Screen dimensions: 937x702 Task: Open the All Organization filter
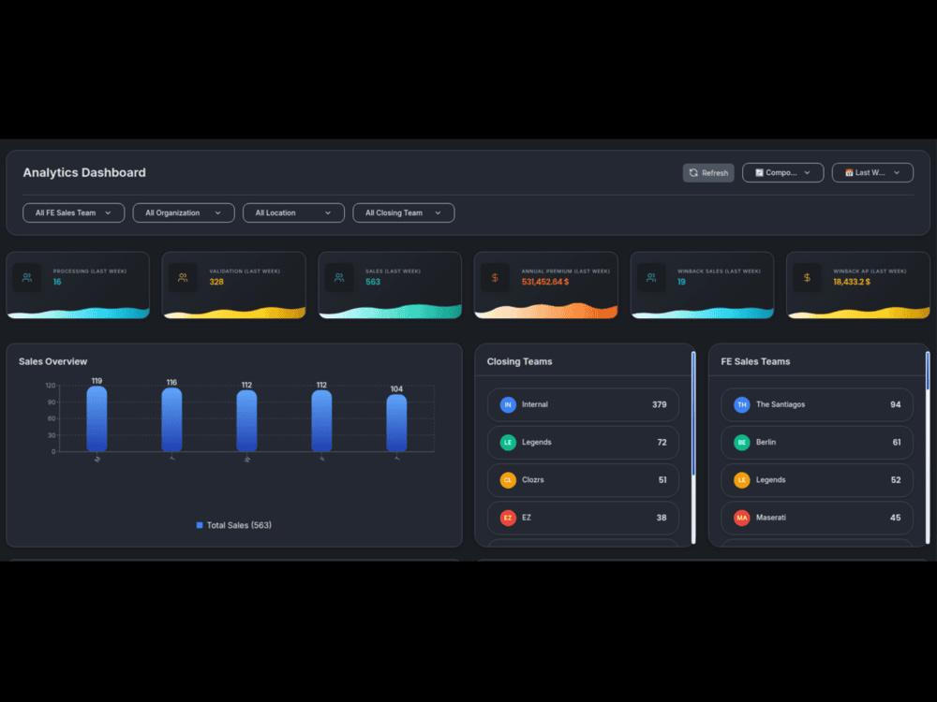point(184,212)
